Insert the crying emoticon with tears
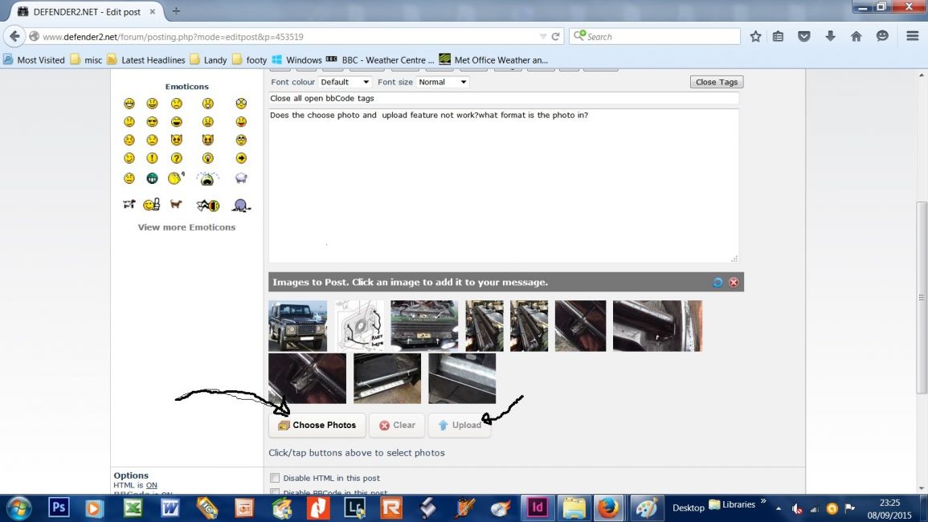 click(207, 178)
